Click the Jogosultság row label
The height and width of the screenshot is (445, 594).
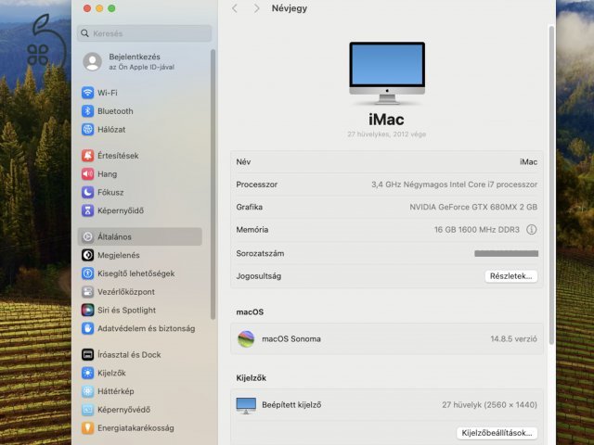click(x=259, y=276)
